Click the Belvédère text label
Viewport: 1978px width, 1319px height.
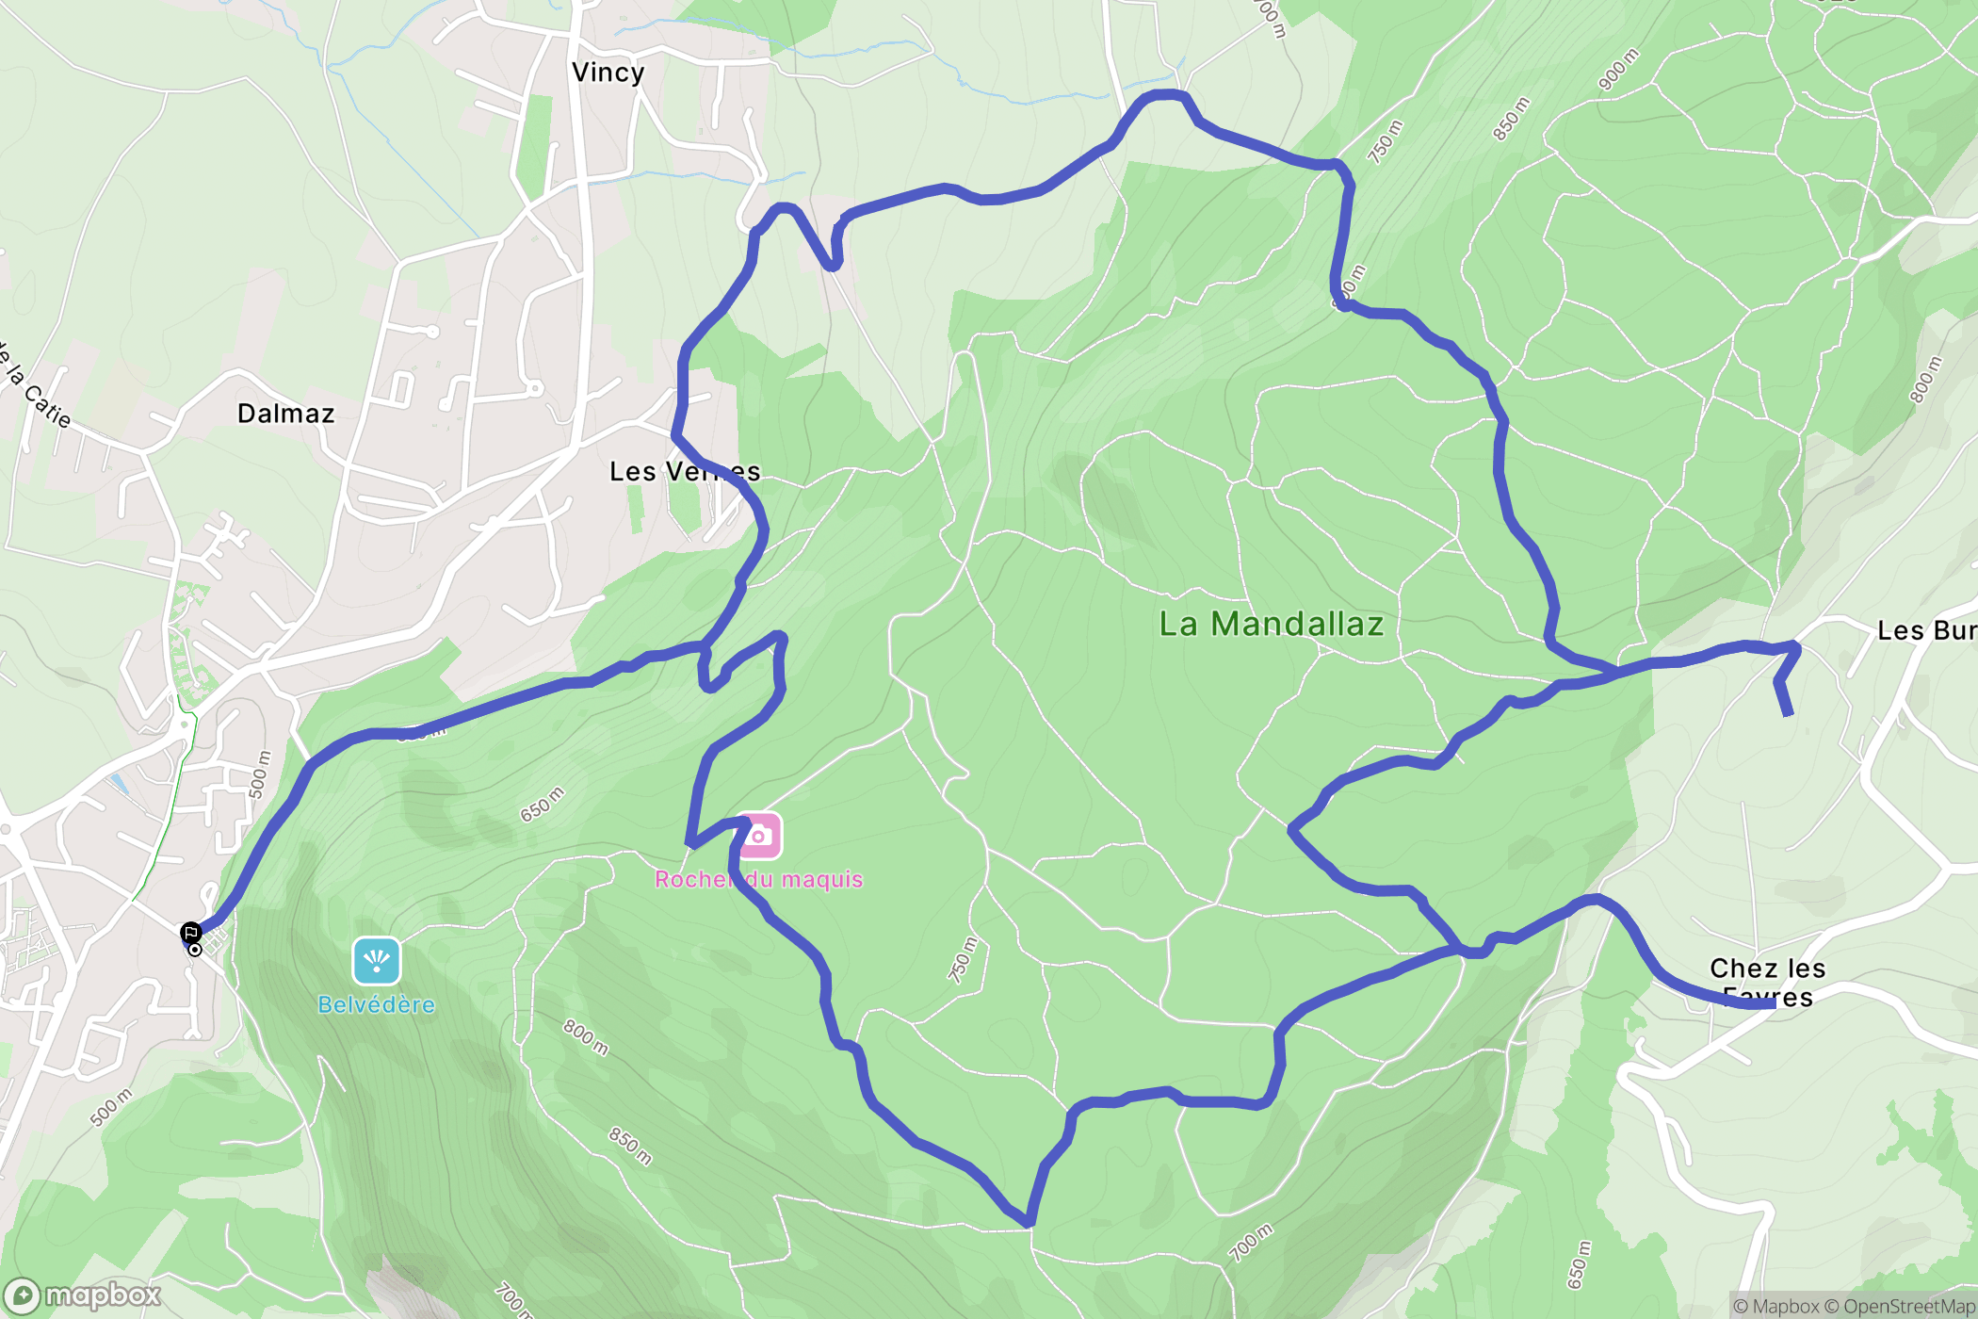(x=377, y=1004)
